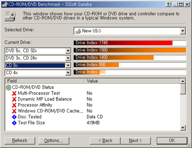Confirm with the OK button
The image size is (192, 148).
(172, 141)
